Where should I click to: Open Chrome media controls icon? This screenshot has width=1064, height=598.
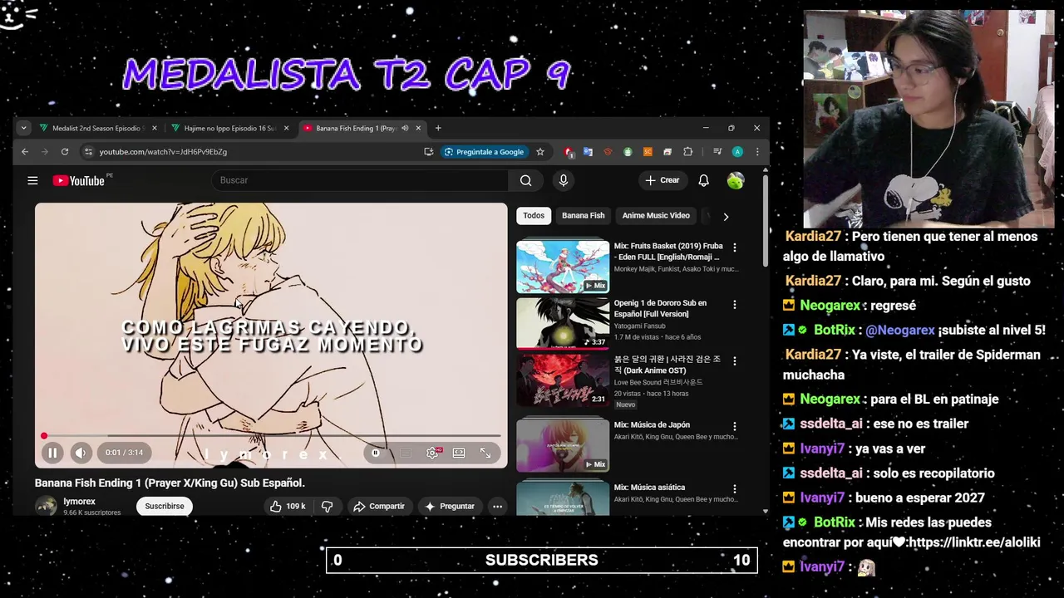click(717, 152)
